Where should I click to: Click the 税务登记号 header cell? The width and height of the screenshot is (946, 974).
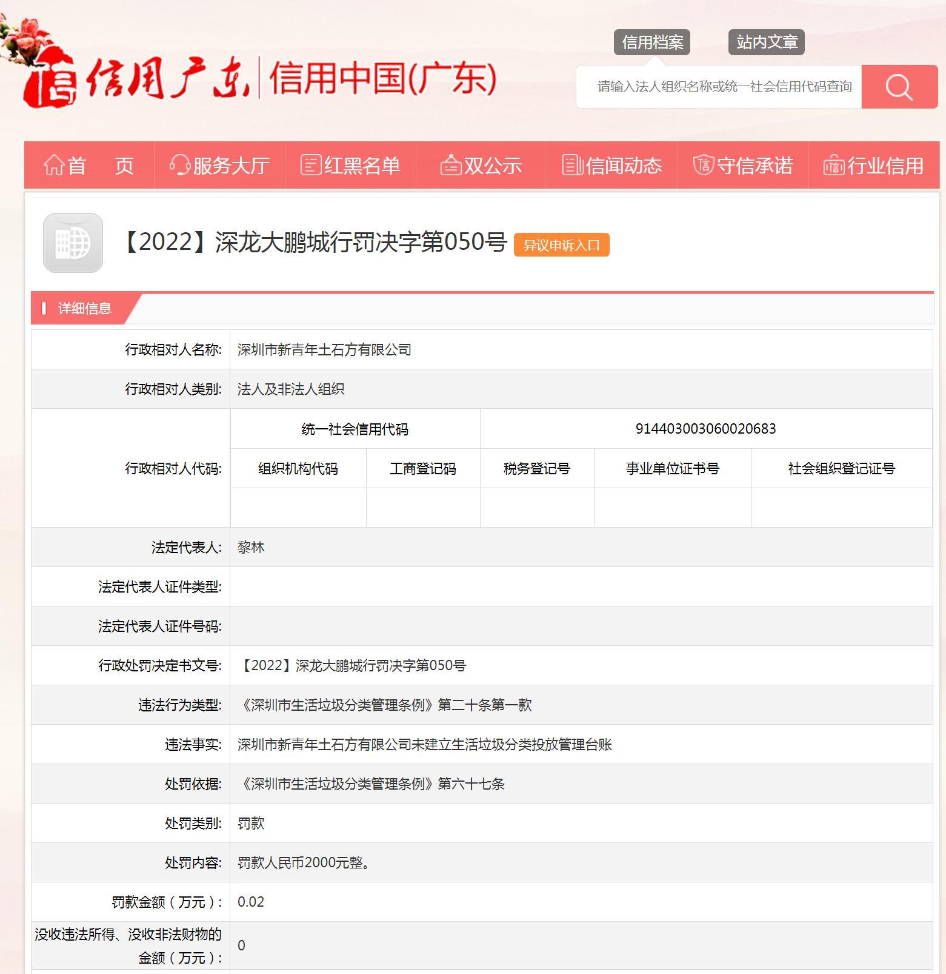[x=537, y=469]
